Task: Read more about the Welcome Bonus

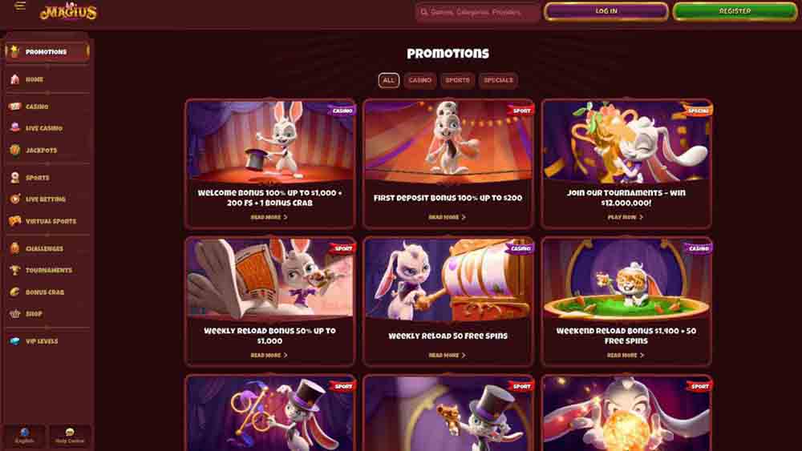Action: 269,217
